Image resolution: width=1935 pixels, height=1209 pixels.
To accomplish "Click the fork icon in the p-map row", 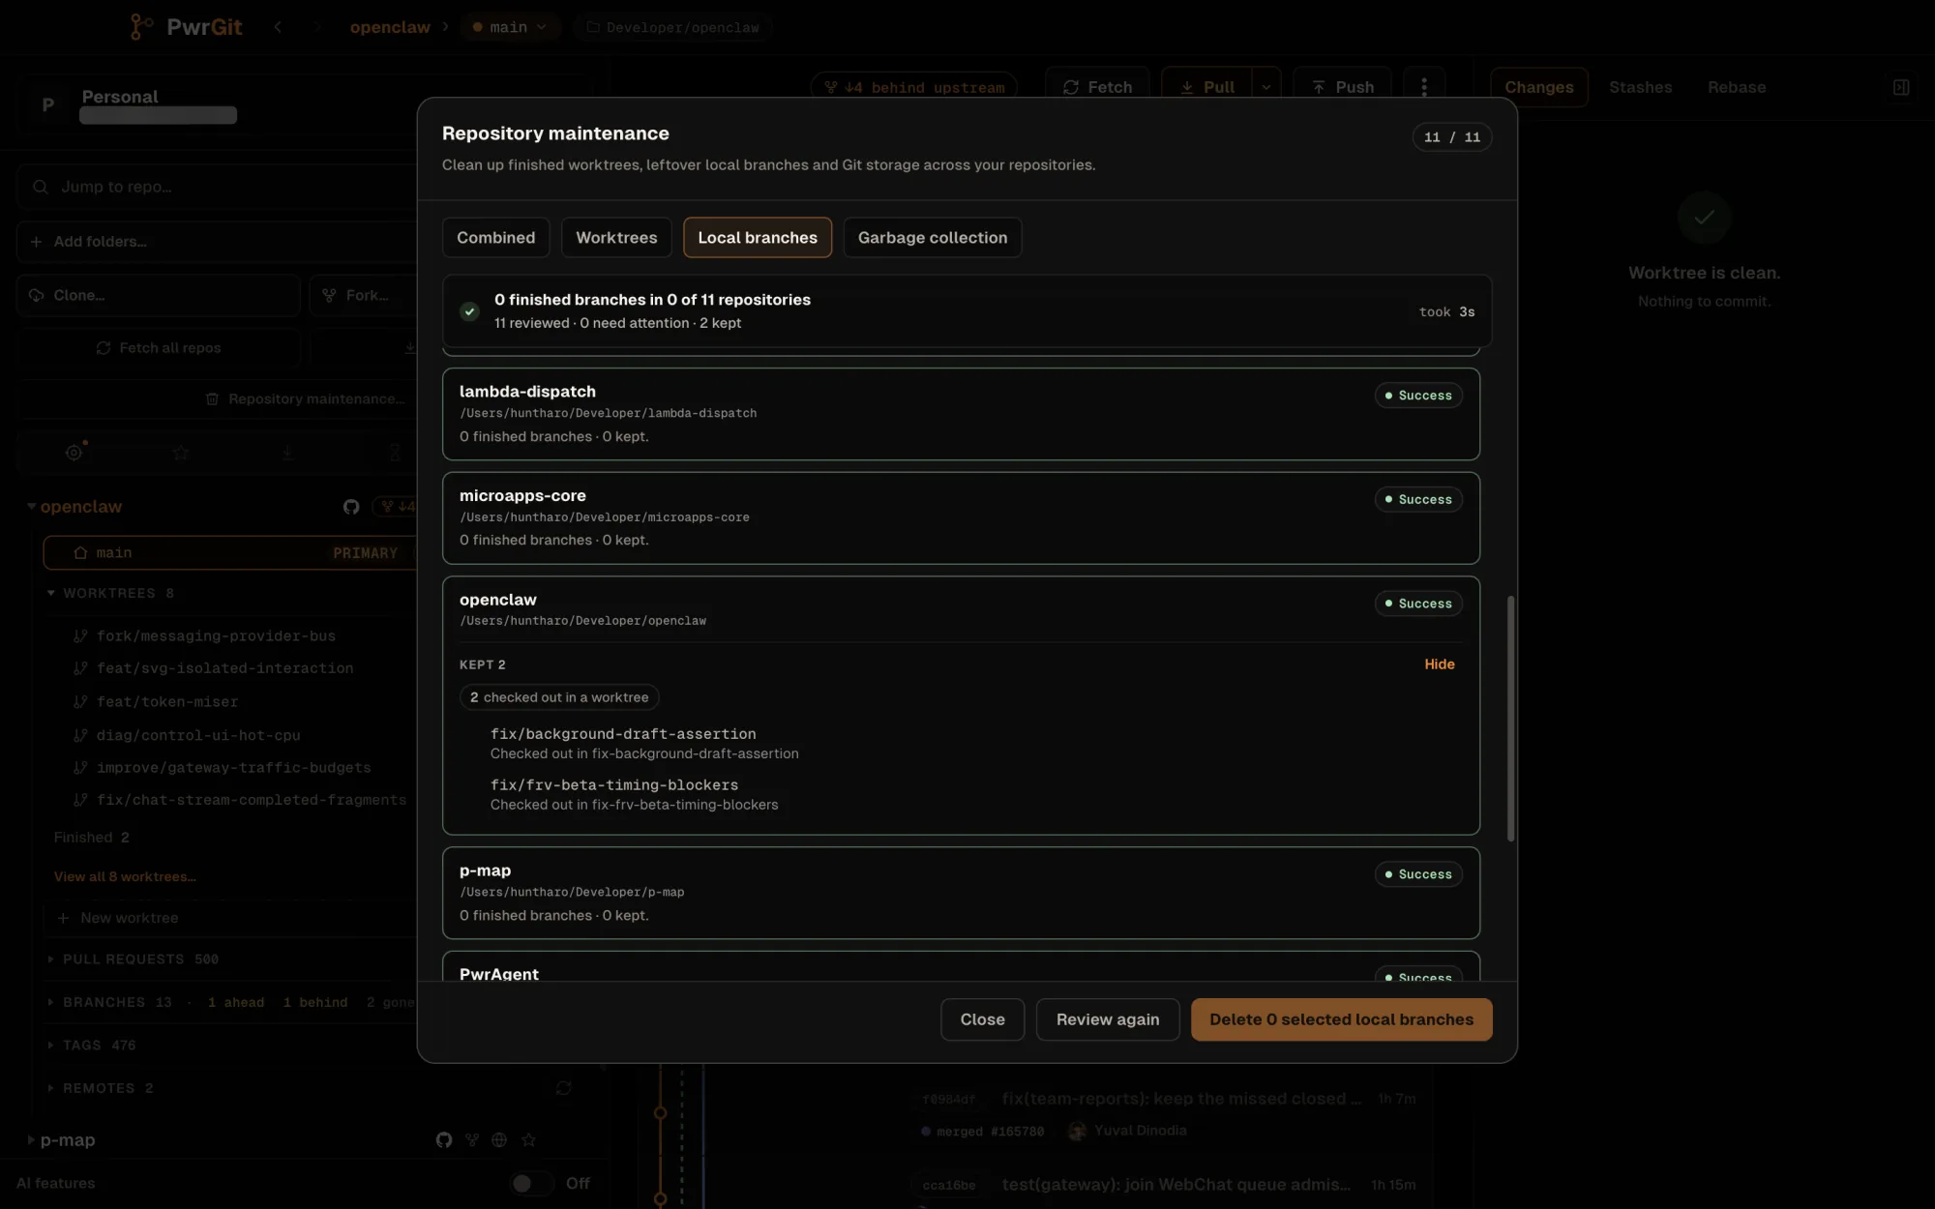I will tap(472, 1140).
